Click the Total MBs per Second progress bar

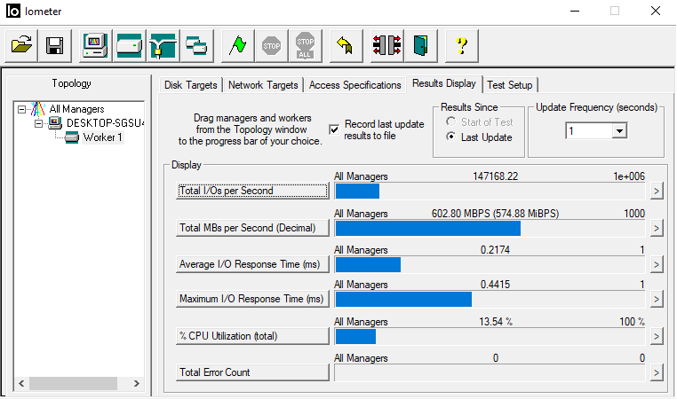(490, 229)
